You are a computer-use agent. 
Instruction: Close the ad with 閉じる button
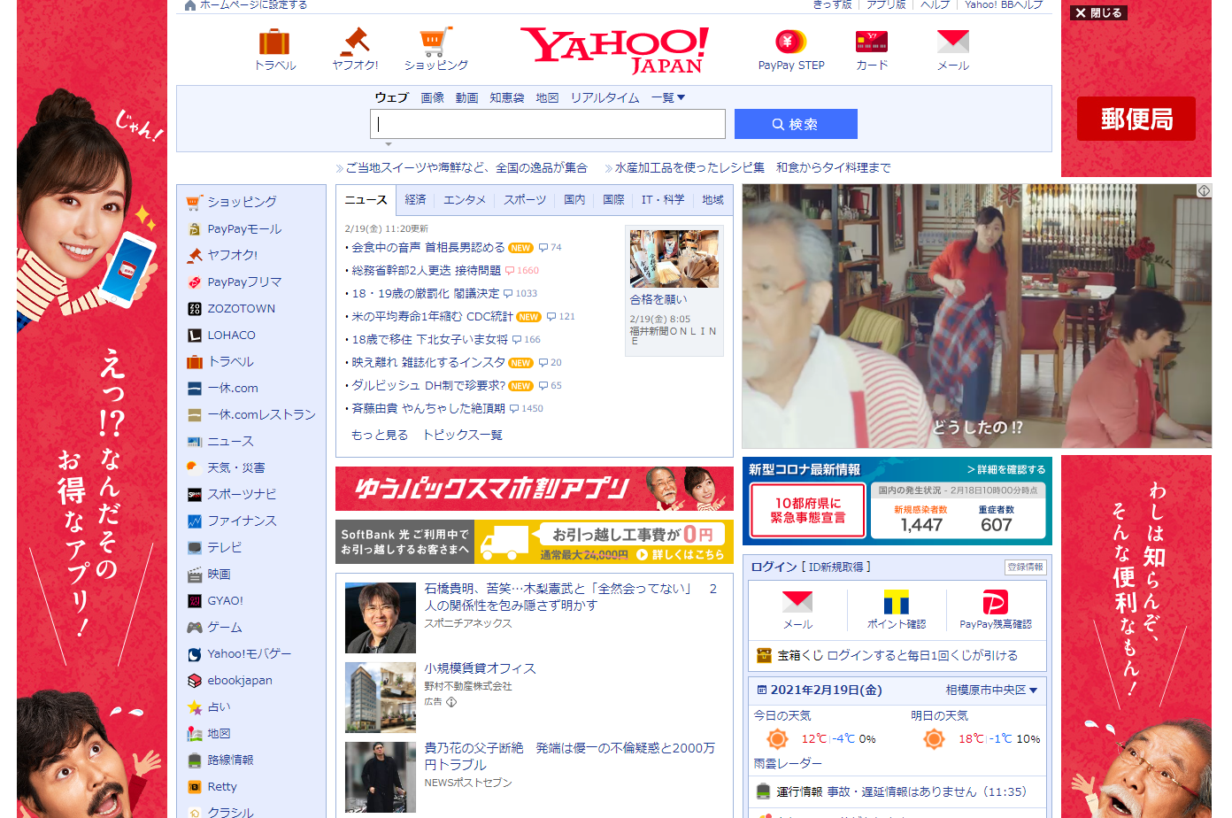1098,13
